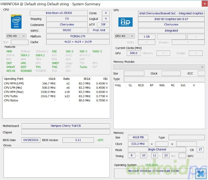Click the Integrated GPU type field
The height and width of the screenshot is (180, 208).
tap(171, 31)
